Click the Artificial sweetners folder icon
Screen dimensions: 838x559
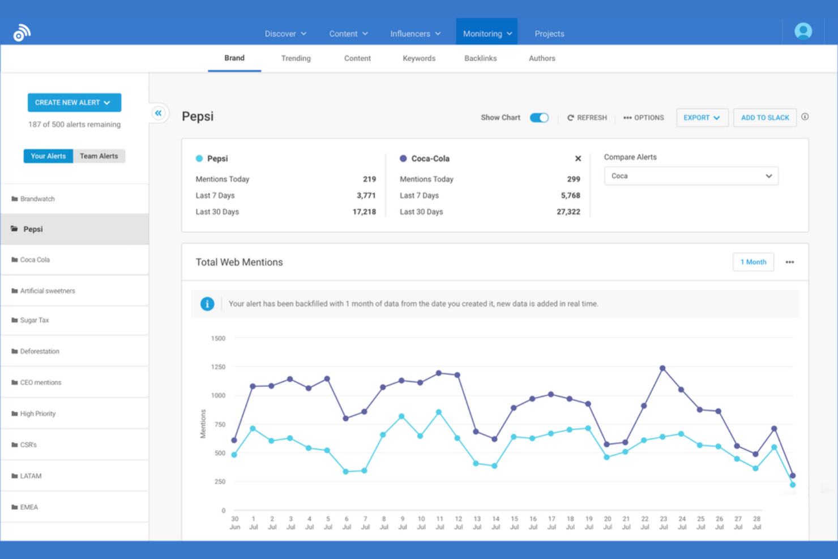15,291
